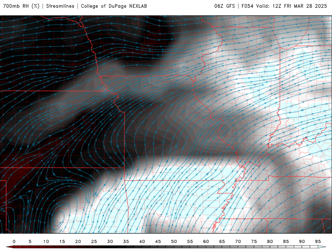Click the "45" color scale label
This screenshot has width=332, height=249.
point(158,242)
